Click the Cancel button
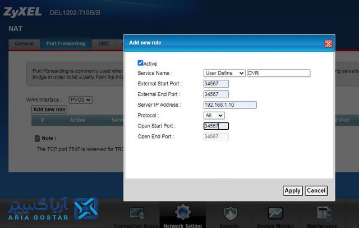359x228 pixels. pos(316,190)
